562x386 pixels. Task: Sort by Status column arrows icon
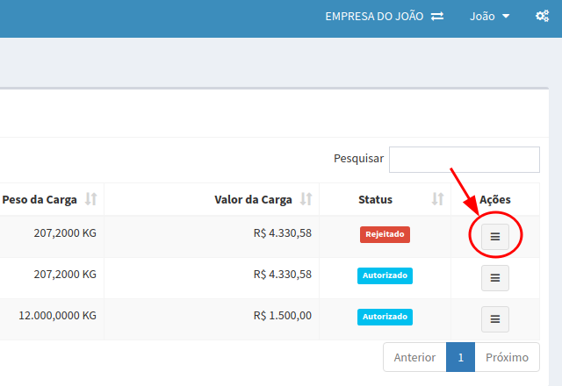(x=437, y=199)
